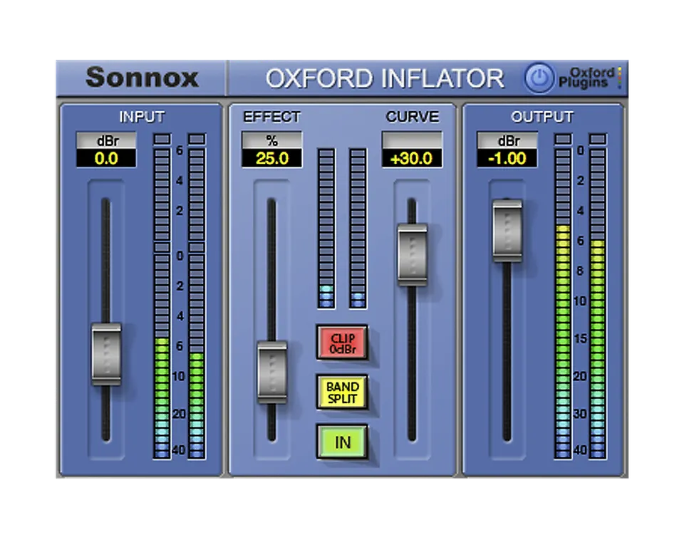This screenshot has height=537, width=684.
Task: Click the right INPUT level meter
Action: (197, 303)
